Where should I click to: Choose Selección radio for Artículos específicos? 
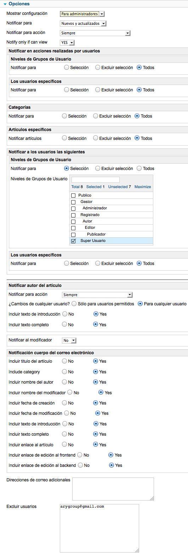[64, 138]
